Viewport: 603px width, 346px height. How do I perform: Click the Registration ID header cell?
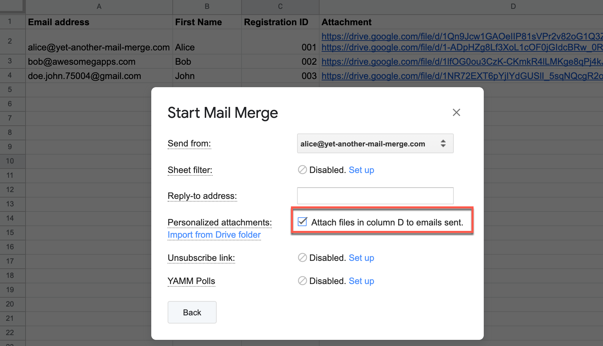(x=276, y=22)
